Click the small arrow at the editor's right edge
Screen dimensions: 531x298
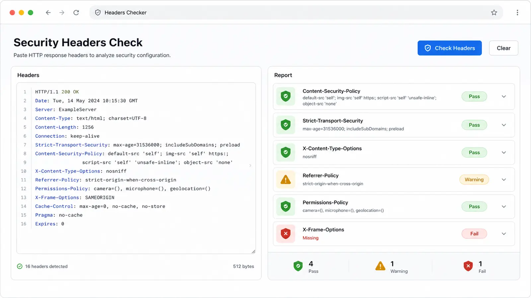(250, 165)
